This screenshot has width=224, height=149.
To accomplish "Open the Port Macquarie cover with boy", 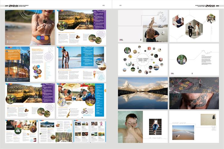I will 30,27.
